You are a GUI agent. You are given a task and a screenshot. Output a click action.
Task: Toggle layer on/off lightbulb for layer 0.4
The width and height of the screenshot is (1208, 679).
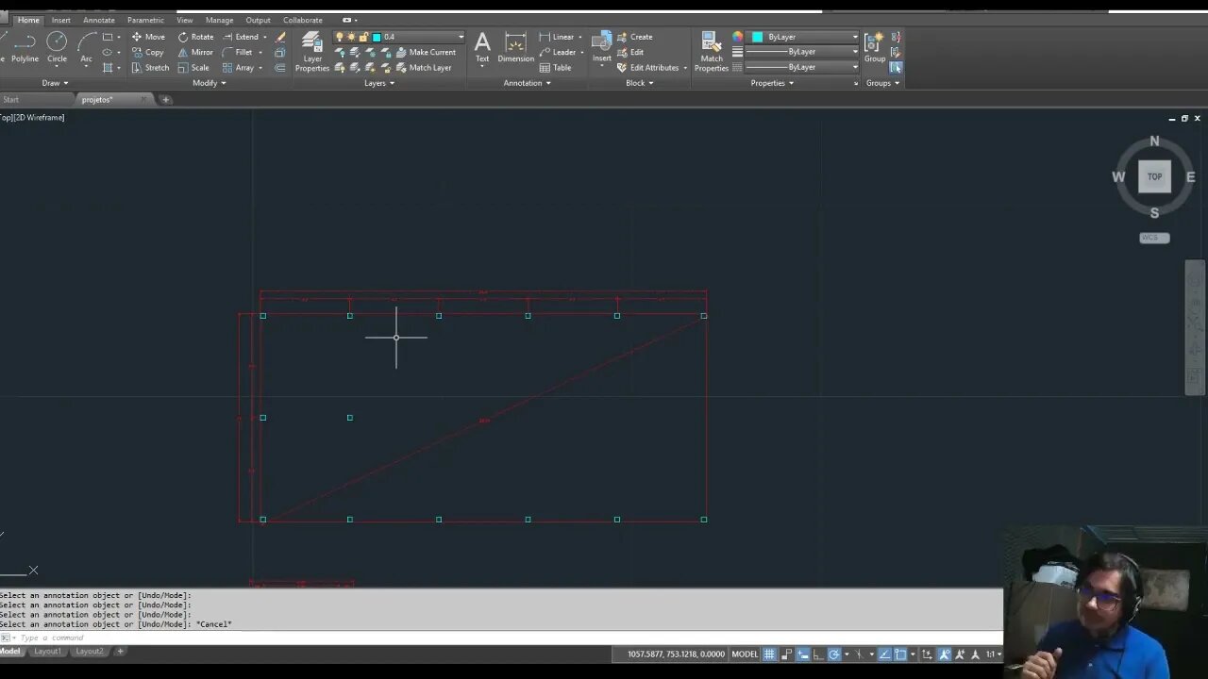(340, 37)
